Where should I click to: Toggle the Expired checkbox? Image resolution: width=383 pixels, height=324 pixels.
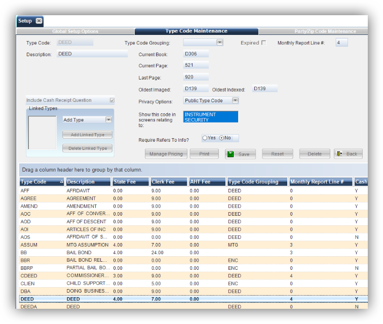pos(263,43)
